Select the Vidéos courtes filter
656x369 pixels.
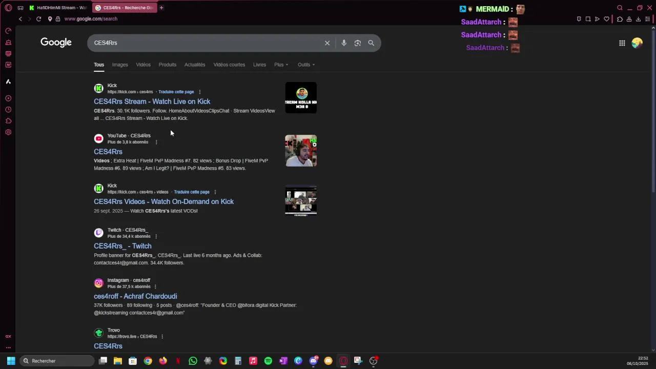click(x=229, y=65)
